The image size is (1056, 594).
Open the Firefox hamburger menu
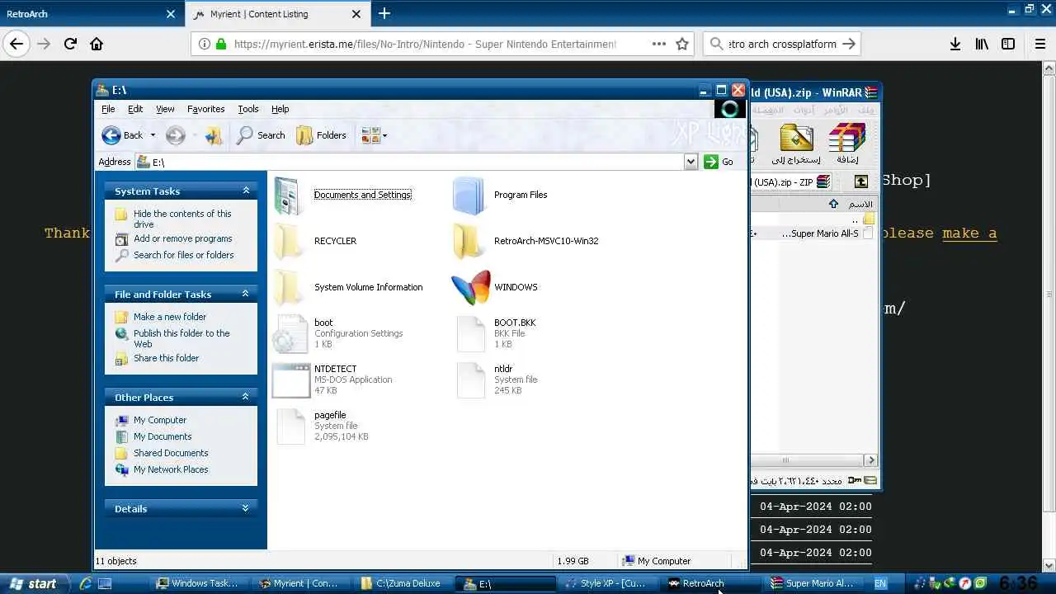(x=1039, y=44)
